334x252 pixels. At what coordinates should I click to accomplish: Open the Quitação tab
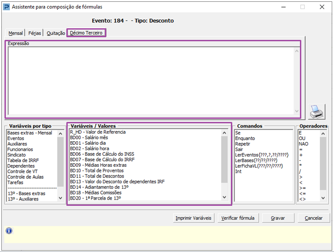pos(56,33)
